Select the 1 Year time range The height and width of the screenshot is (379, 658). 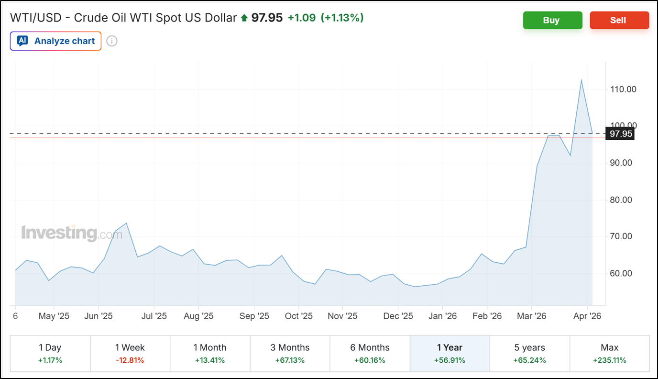point(450,353)
